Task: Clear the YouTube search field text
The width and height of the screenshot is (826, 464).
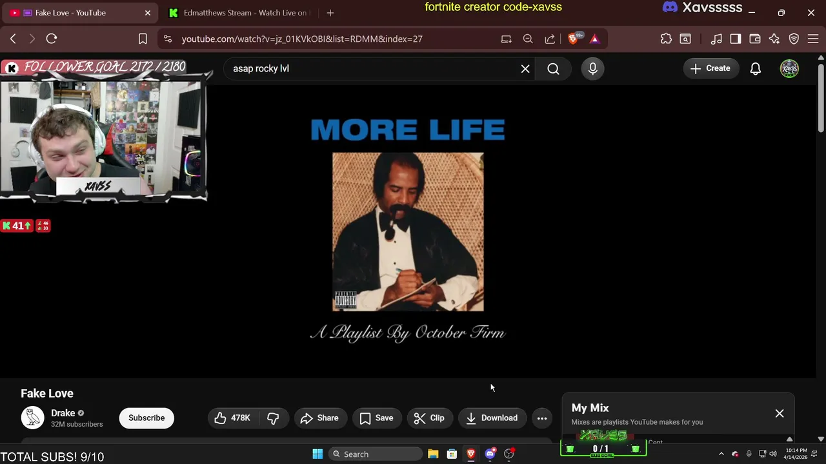Action: pos(525,68)
